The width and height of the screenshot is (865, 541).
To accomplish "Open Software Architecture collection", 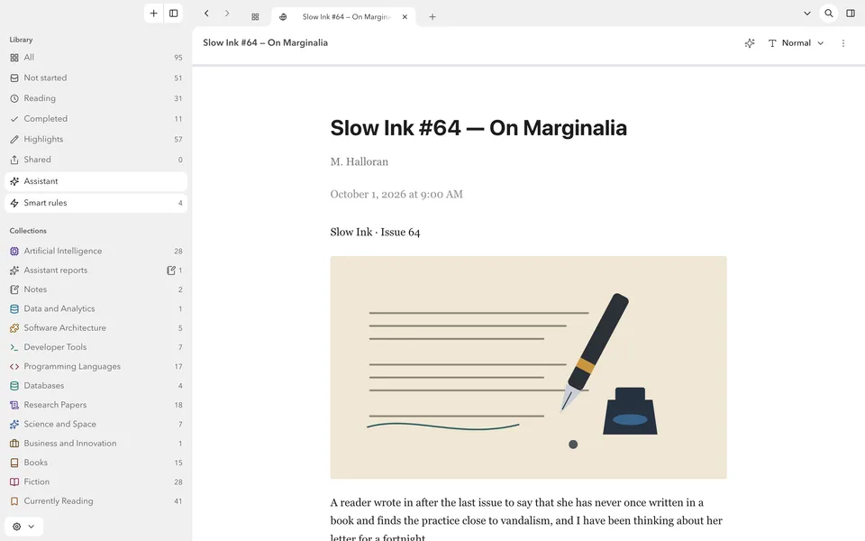I will (96, 328).
